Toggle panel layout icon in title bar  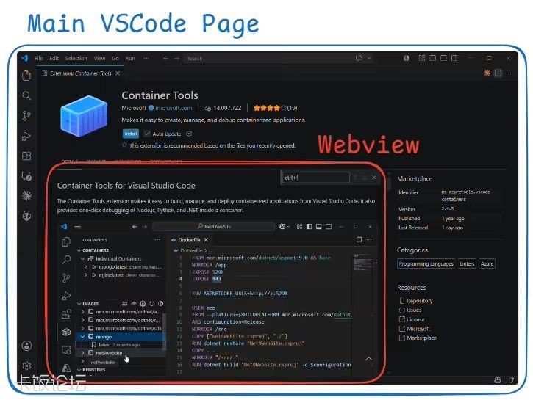pos(443,58)
